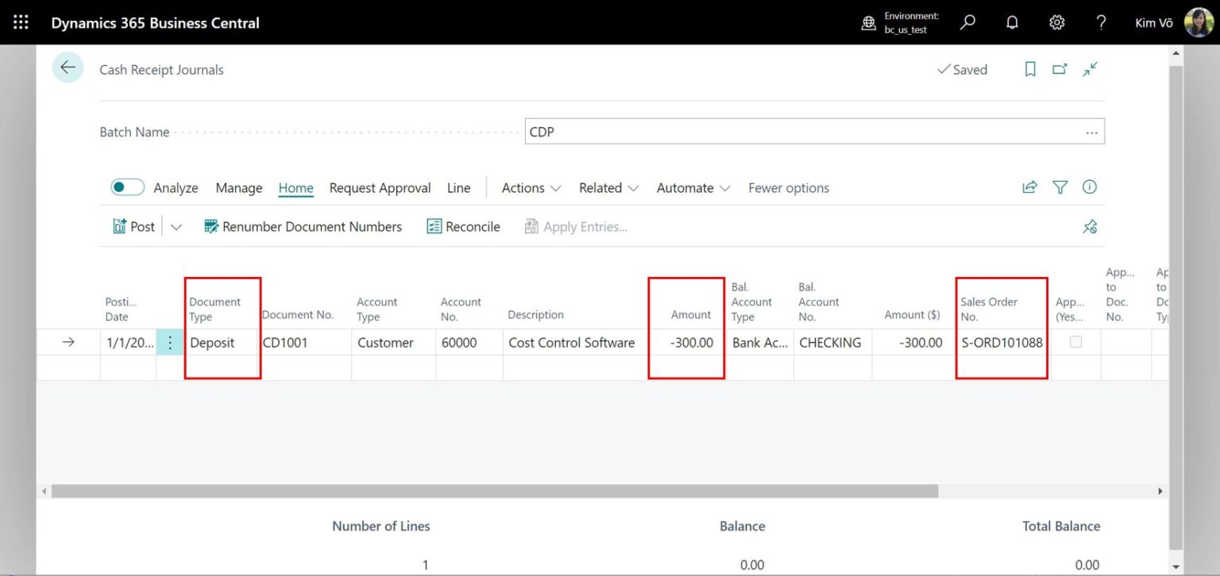Toggle the Analyze mode switch
The width and height of the screenshot is (1220, 576).
click(x=127, y=187)
